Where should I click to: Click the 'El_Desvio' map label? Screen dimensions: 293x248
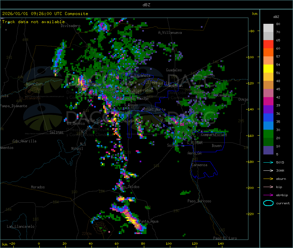76,124
